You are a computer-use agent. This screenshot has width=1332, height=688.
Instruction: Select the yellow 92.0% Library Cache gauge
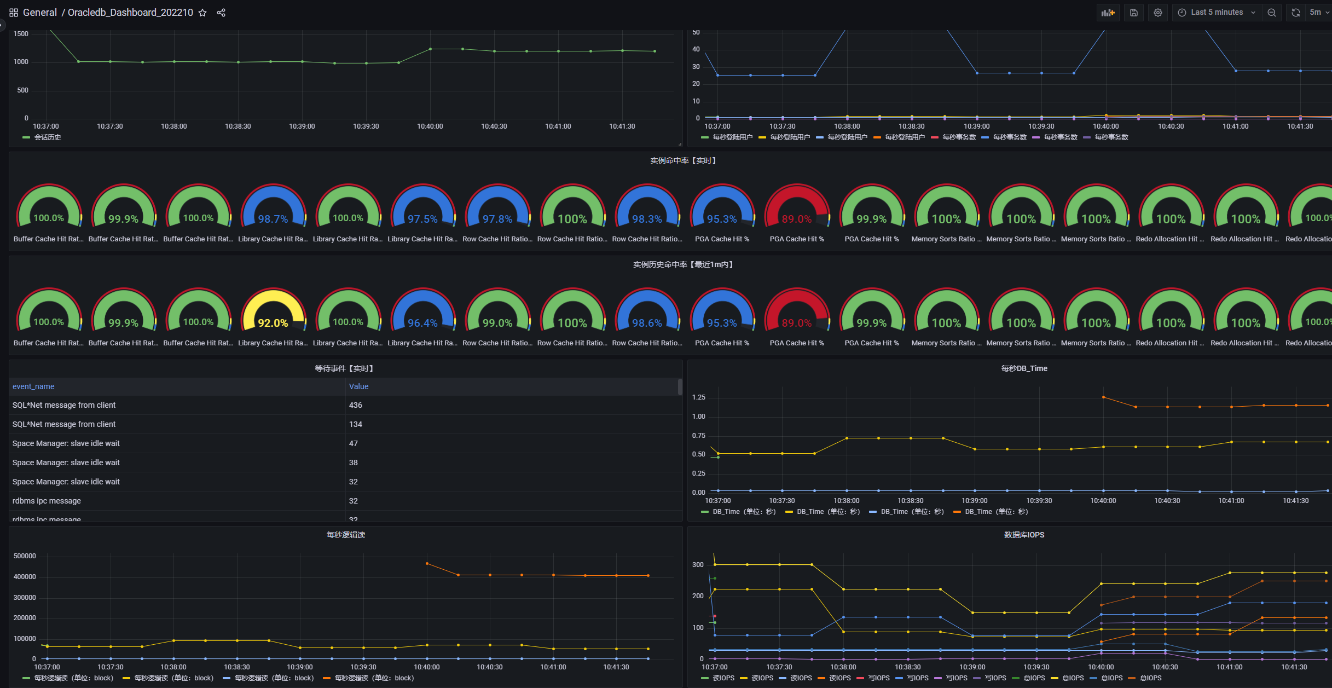[x=273, y=317]
